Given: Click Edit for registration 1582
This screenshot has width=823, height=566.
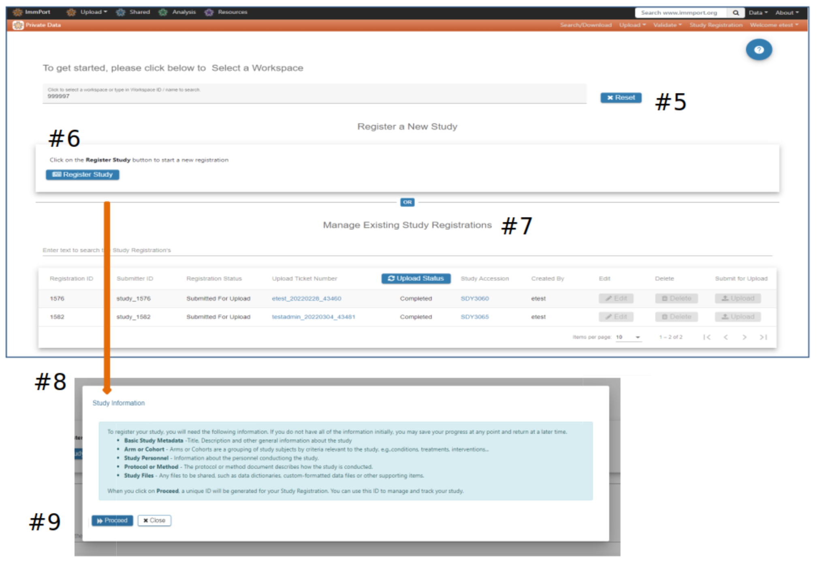Looking at the screenshot, I should (x=616, y=317).
